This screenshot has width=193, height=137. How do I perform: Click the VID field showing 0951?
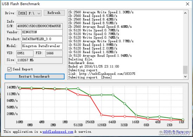coord(25,53)
